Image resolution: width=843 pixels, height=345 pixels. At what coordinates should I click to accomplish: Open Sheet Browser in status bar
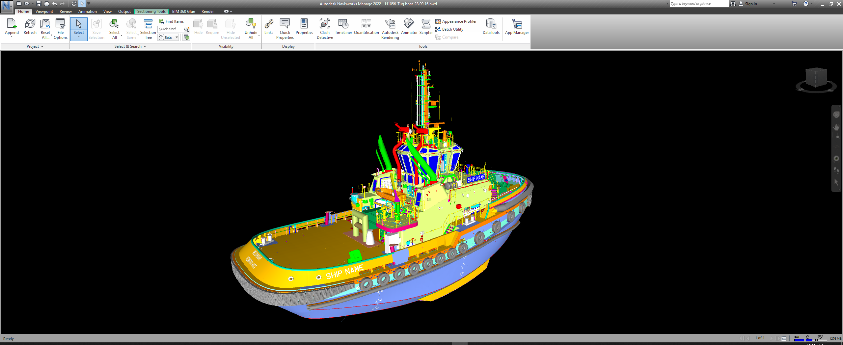[x=784, y=338]
